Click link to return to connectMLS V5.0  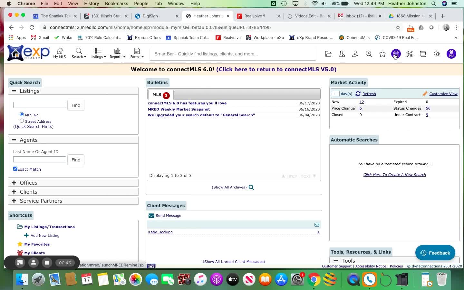tap(276, 69)
